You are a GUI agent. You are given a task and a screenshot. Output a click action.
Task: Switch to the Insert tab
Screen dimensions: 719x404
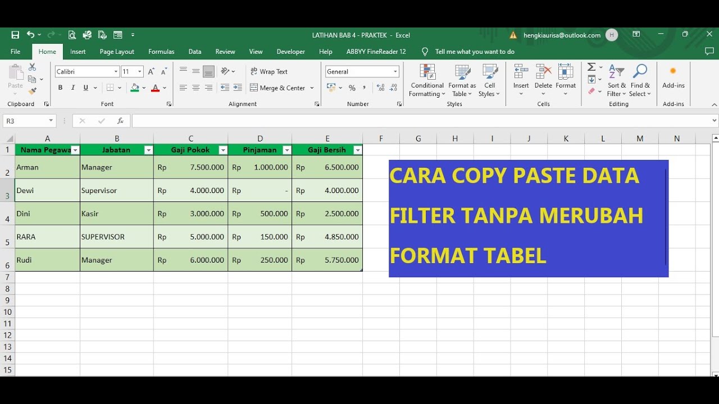click(x=78, y=52)
